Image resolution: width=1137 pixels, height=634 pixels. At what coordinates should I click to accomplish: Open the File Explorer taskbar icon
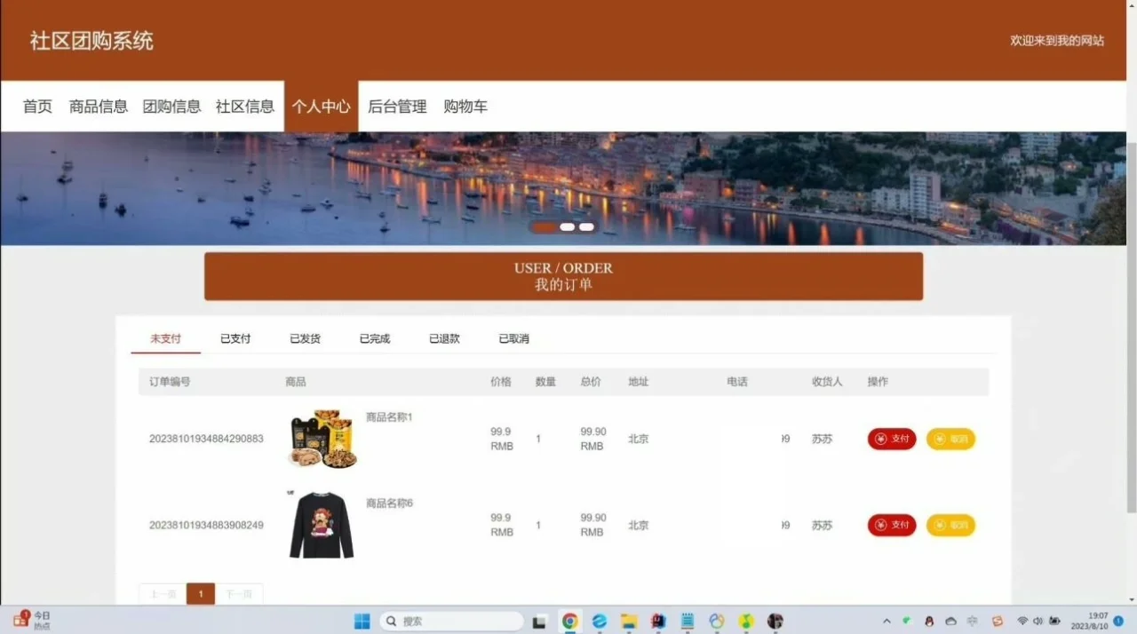628,621
